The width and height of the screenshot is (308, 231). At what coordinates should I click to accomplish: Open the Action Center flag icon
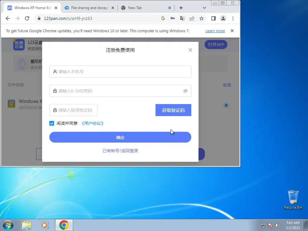pyautogui.click(x=270, y=225)
